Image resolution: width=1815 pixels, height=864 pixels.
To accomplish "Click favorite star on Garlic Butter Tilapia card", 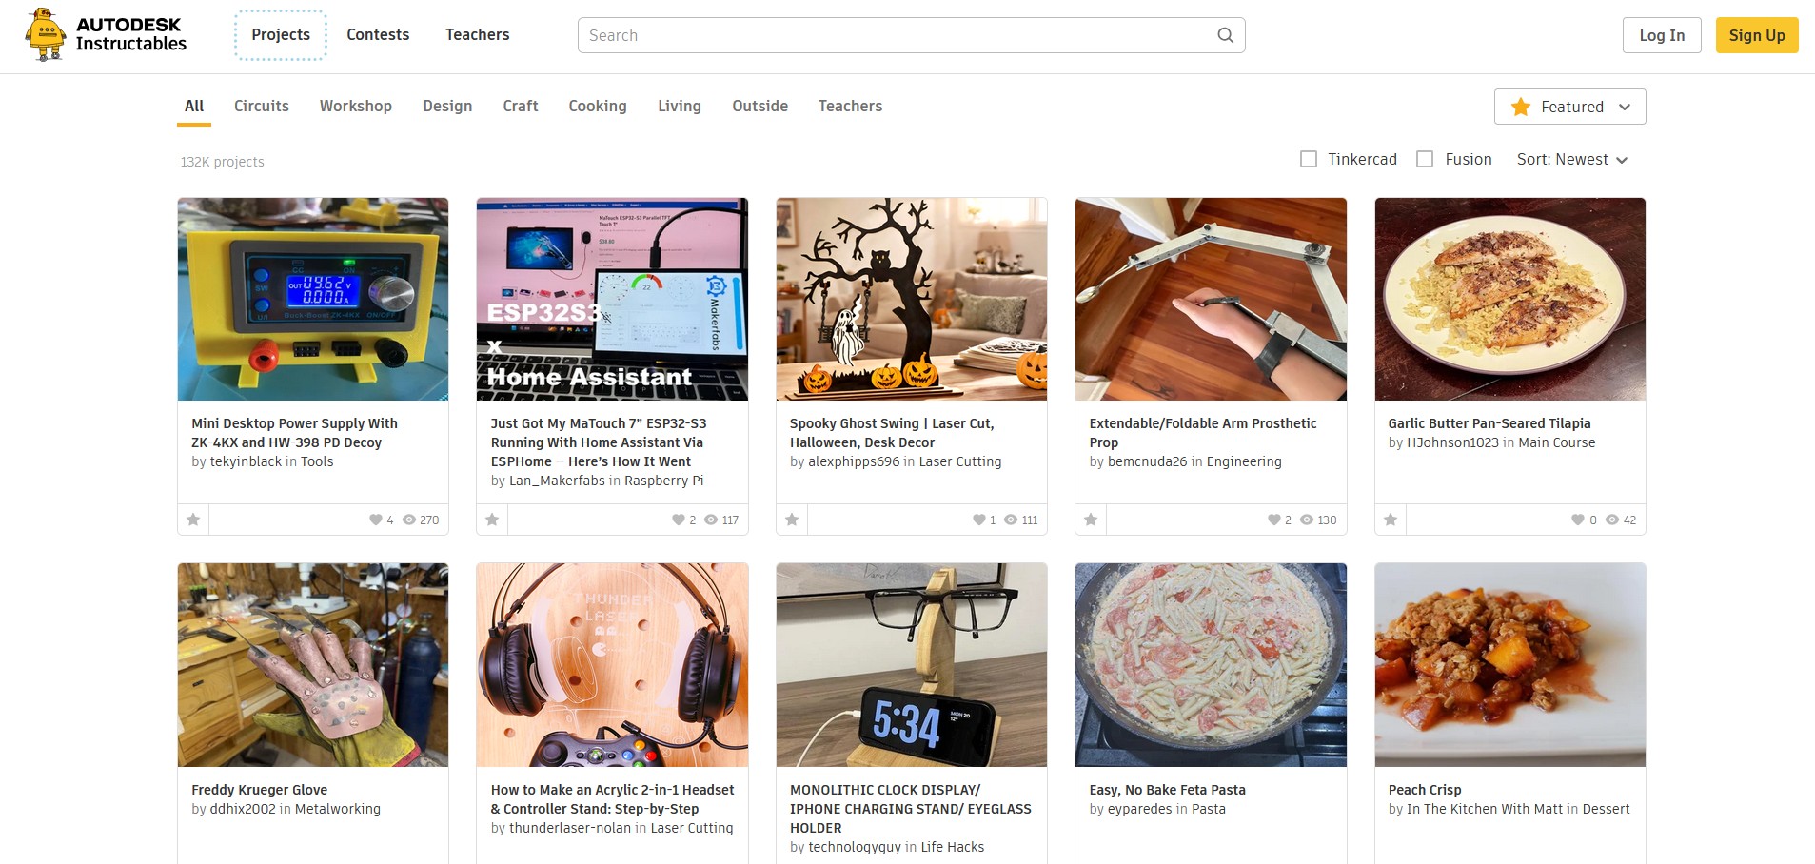I will [1391, 520].
